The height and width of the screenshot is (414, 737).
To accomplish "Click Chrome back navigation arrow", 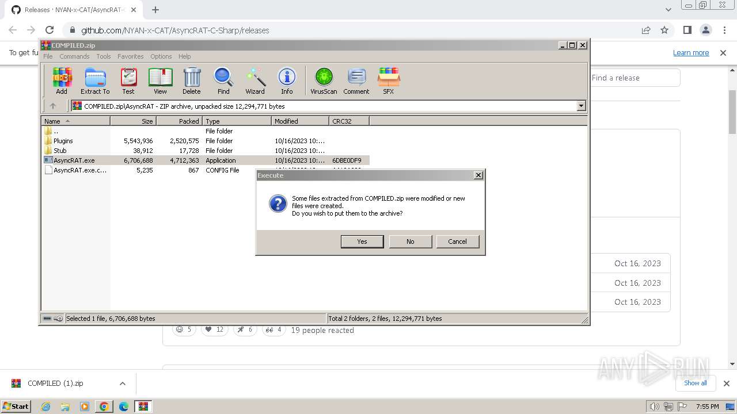I will [13, 30].
